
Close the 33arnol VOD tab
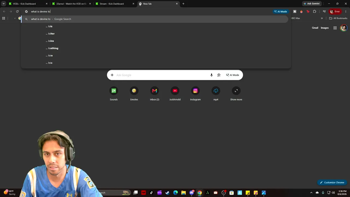coord(90,4)
